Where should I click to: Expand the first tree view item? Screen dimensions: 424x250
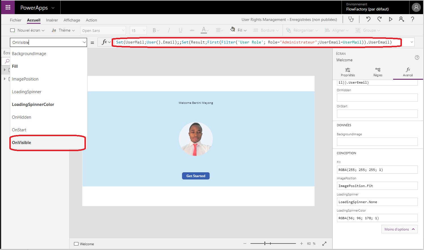point(5,69)
